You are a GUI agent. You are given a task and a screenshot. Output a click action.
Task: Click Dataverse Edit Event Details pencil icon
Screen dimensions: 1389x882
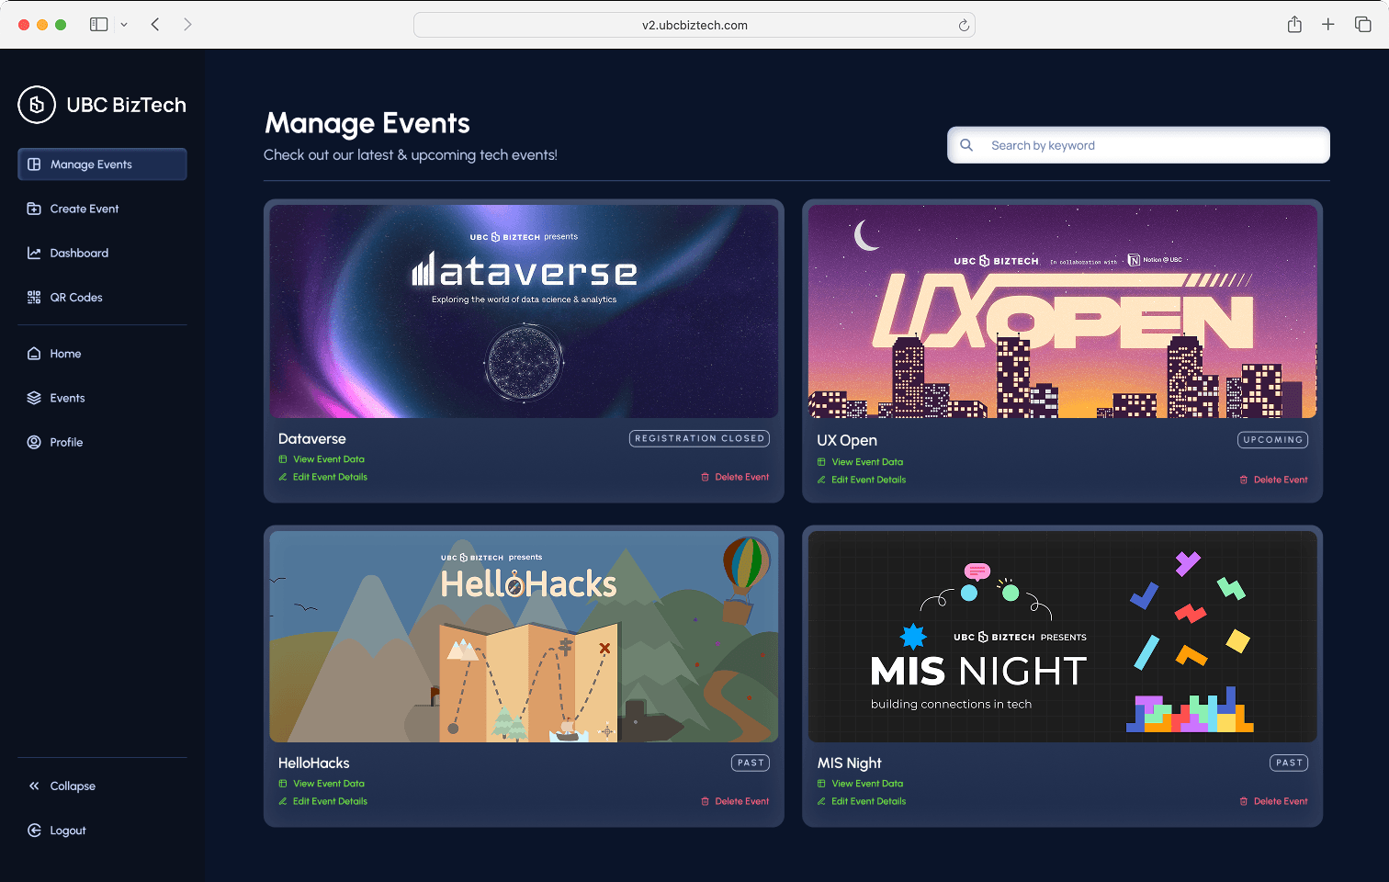(x=283, y=477)
